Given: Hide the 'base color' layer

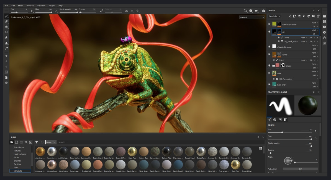Looking at the screenshot, I should [x=269, y=84].
